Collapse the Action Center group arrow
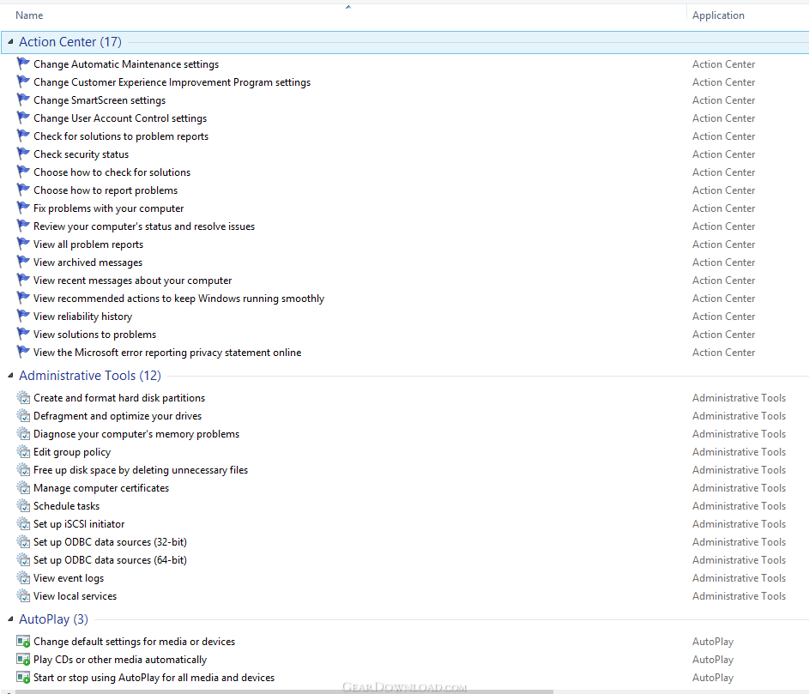The image size is (809, 694). tap(9, 42)
